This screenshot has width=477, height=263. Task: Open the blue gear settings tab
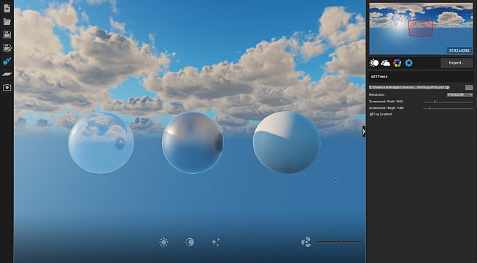[x=409, y=63]
